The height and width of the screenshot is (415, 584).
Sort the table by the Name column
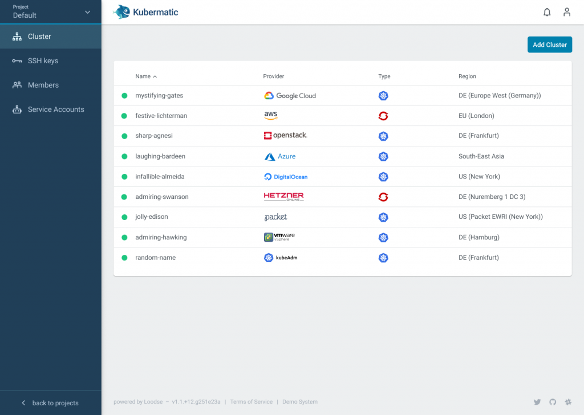tap(146, 76)
